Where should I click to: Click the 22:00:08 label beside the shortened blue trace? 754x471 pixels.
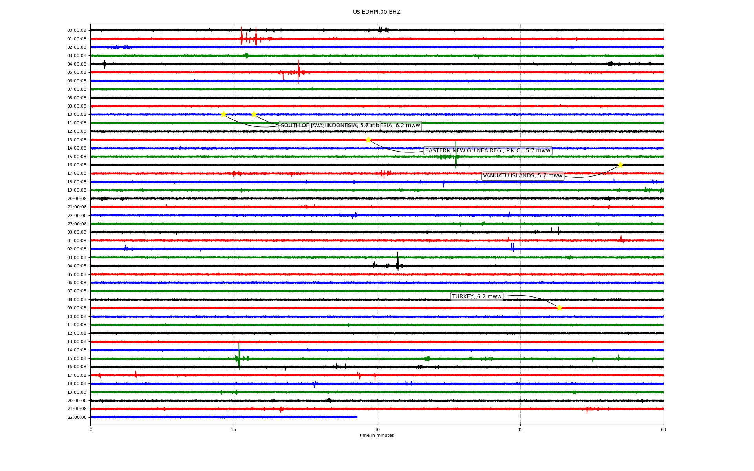click(x=77, y=418)
